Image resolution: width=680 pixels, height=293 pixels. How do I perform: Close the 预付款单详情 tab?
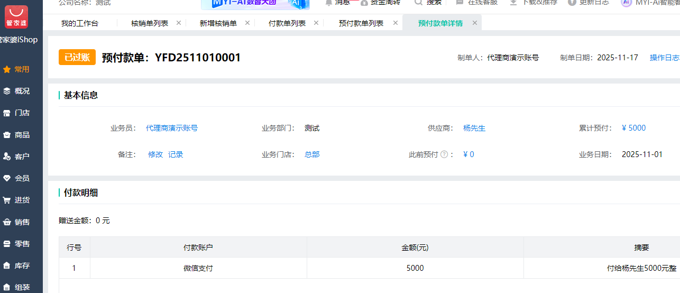[x=474, y=23]
